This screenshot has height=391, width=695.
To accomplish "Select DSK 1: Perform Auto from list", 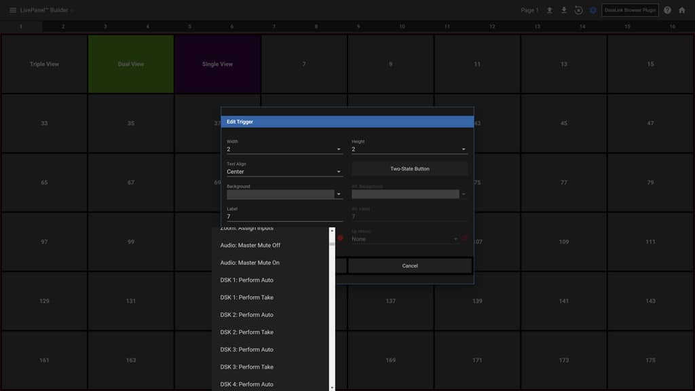I will point(247,280).
